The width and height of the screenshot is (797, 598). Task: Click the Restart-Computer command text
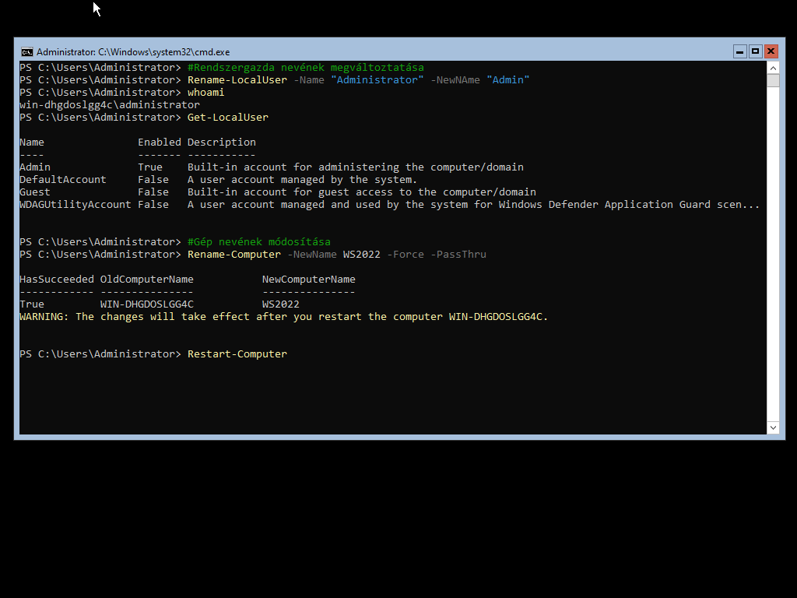[x=237, y=354]
